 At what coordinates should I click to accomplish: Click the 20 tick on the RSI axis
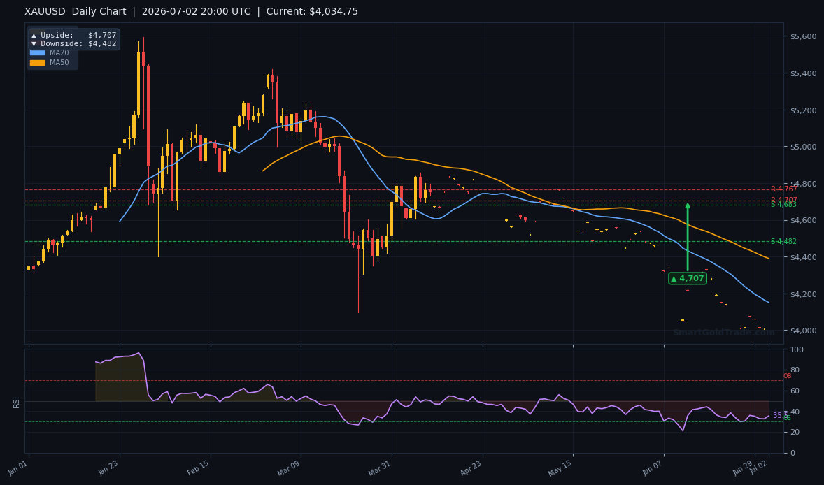point(795,432)
